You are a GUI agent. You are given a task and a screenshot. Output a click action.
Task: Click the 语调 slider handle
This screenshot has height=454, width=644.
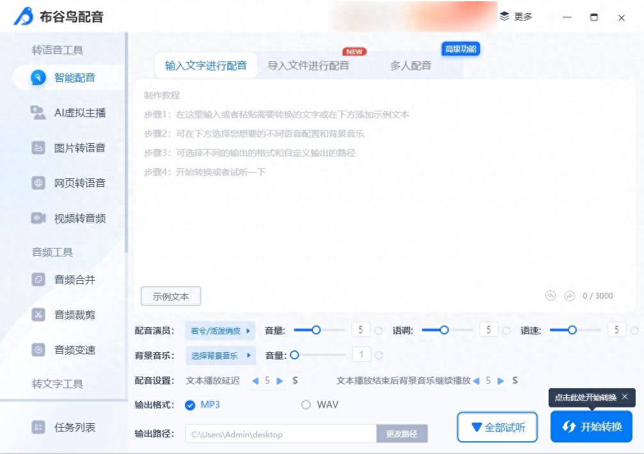444,330
